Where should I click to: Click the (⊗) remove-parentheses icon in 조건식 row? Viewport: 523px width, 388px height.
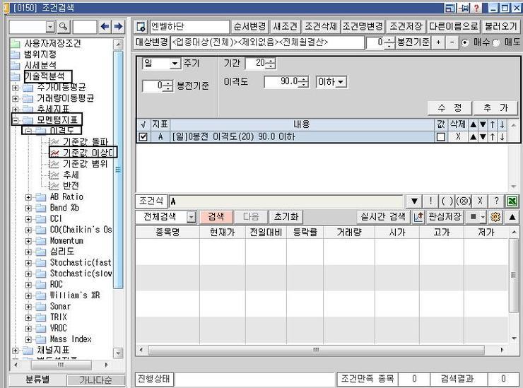[x=464, y=201]
